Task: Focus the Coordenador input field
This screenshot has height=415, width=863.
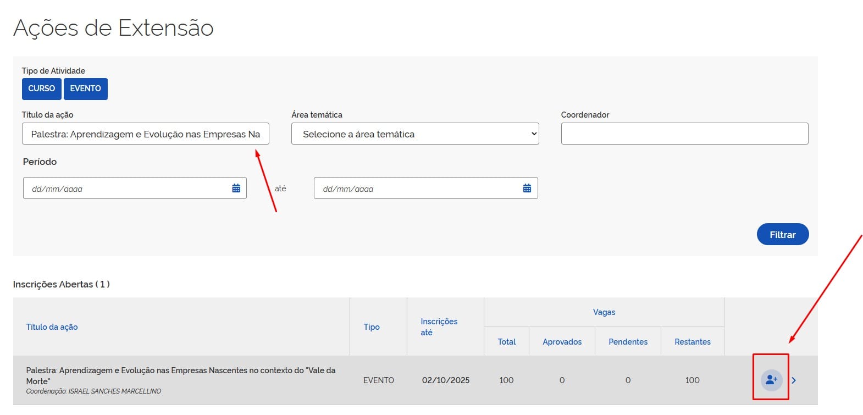Action: pos(684,134)
